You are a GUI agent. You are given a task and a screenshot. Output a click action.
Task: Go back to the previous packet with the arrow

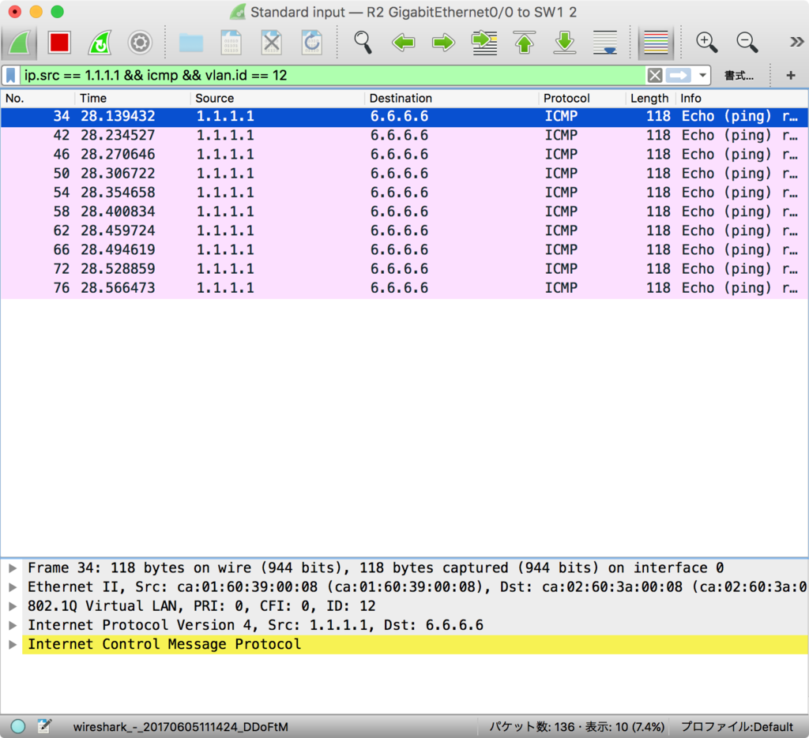[403, 43]
